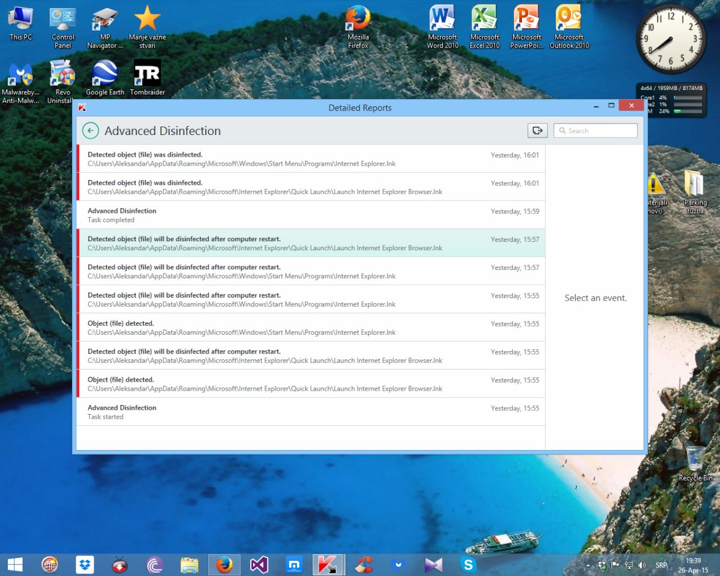Click the back arrow beside Advanced Disinfection

click(91, 131)
